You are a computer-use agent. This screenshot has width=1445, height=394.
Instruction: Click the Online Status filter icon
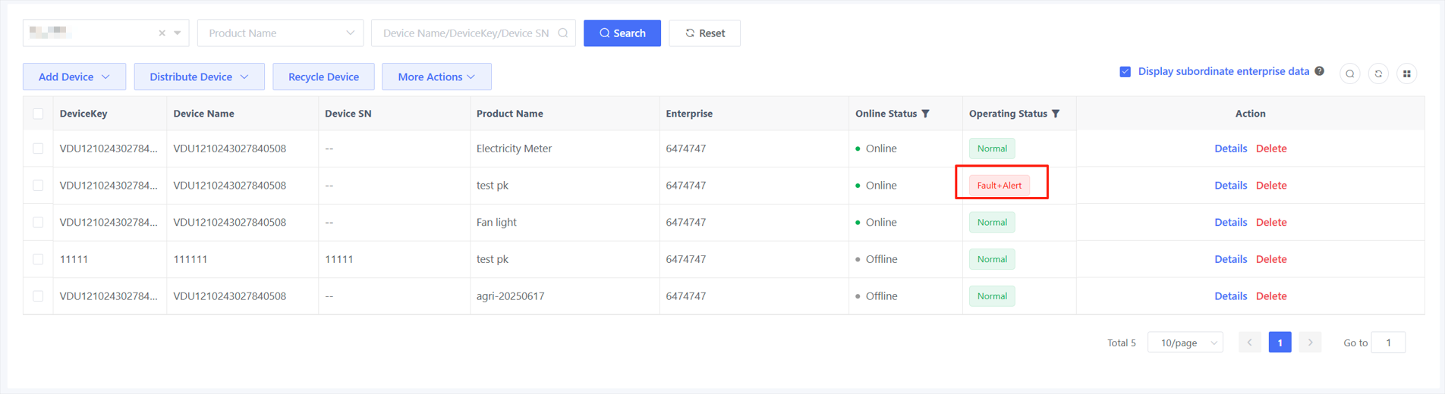point(925,114)
